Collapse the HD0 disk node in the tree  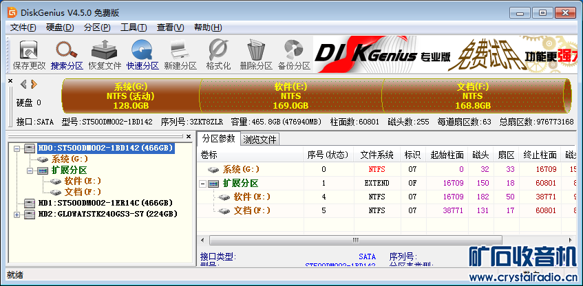click(x=17, y=148)
